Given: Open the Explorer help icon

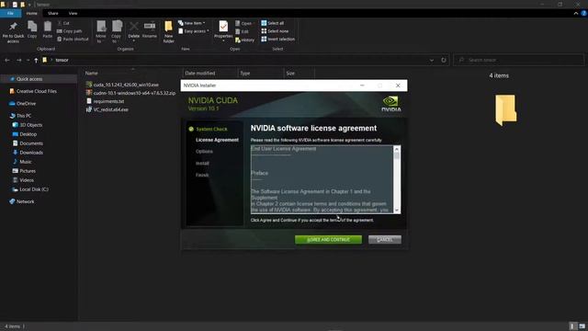Looking at the screenshot, I should (x=583, y=13).
